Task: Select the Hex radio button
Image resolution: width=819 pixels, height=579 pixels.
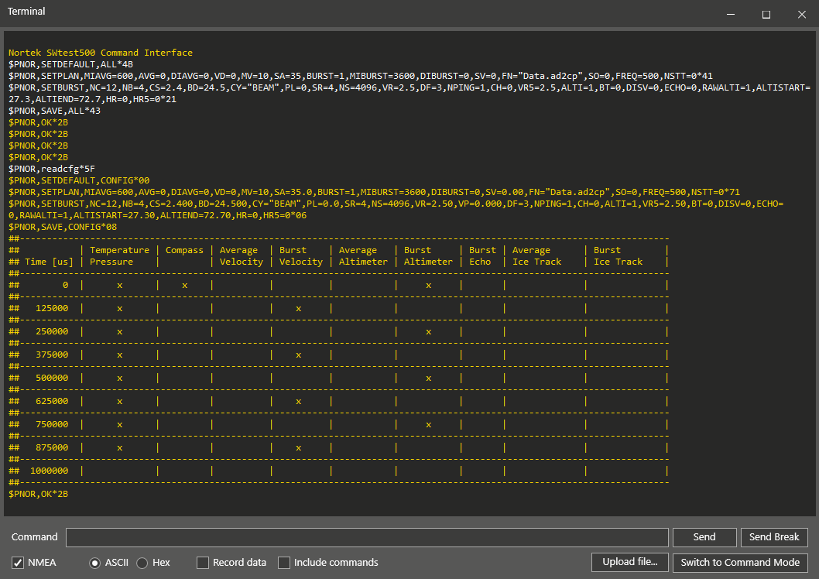Action: tap(142, 562)
